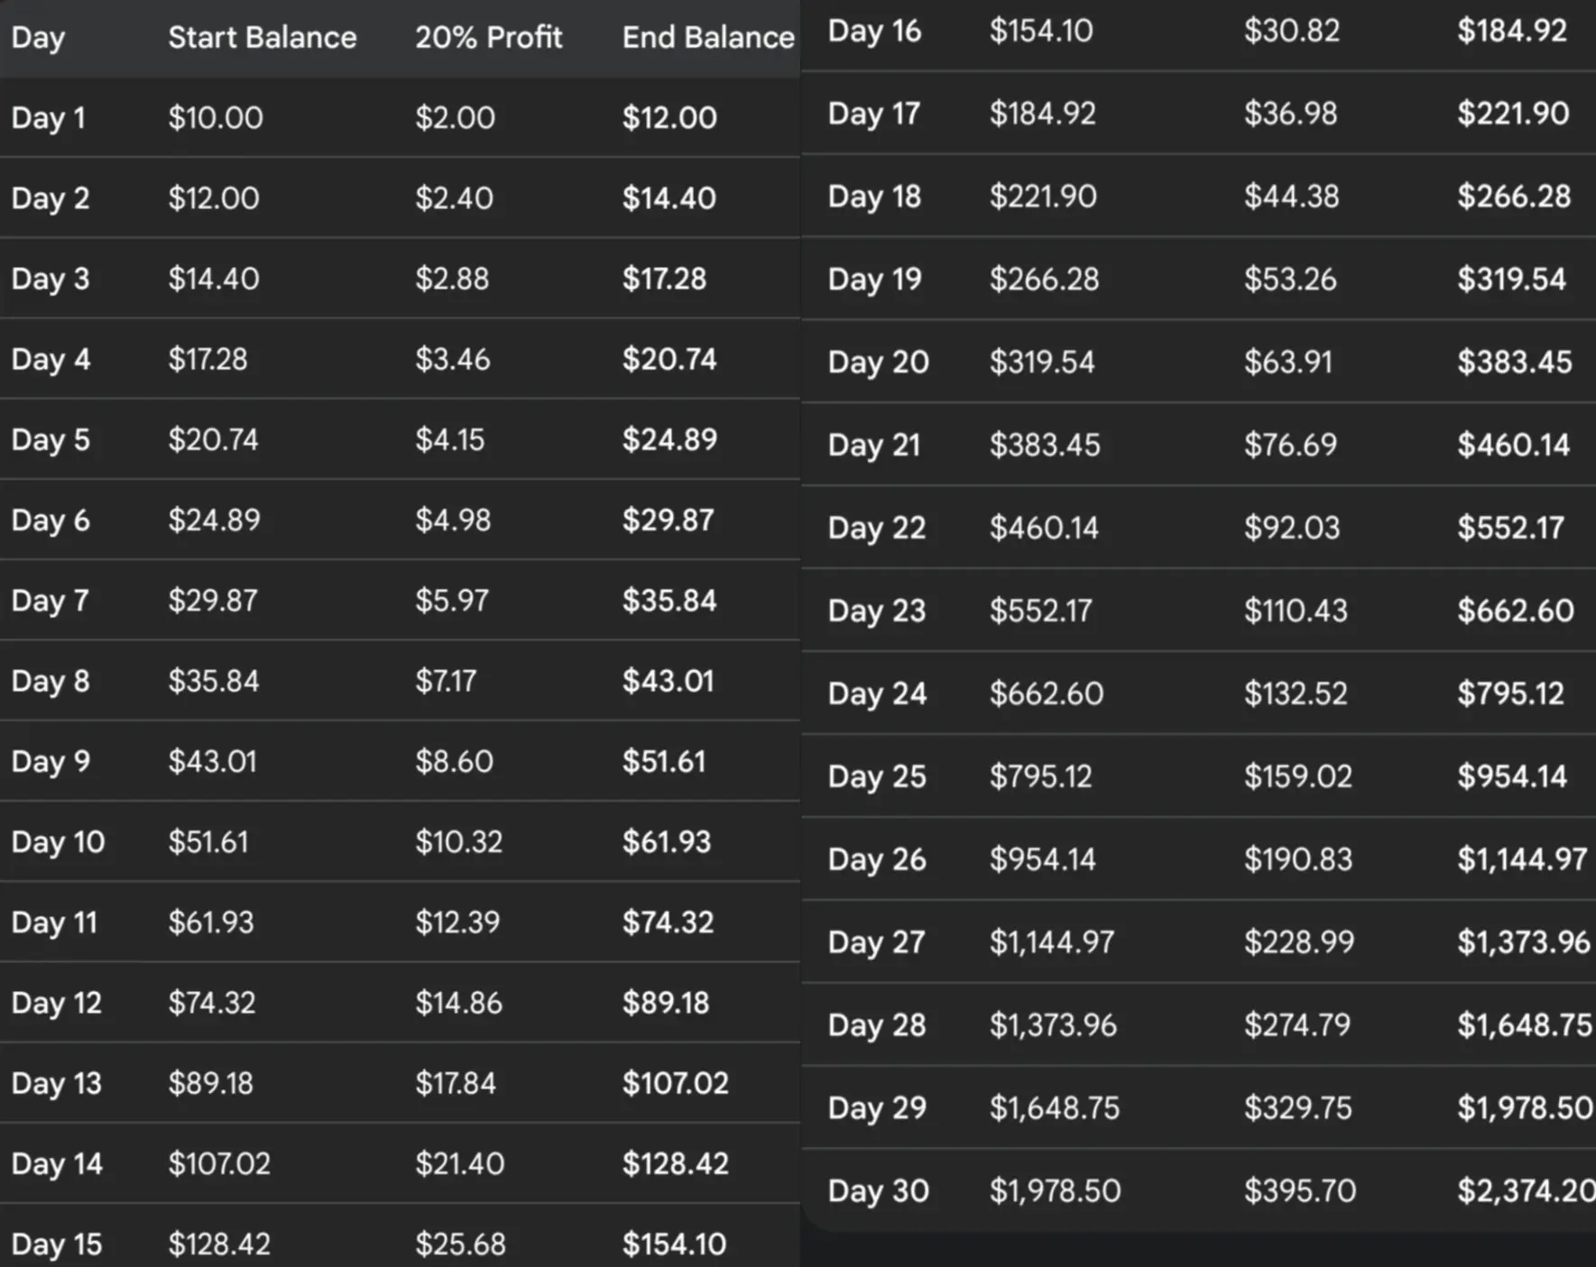The width and height of the screenshot is (1596, 1267).
Task: Click the "20% Profit" column header
Action: [488, 38]
